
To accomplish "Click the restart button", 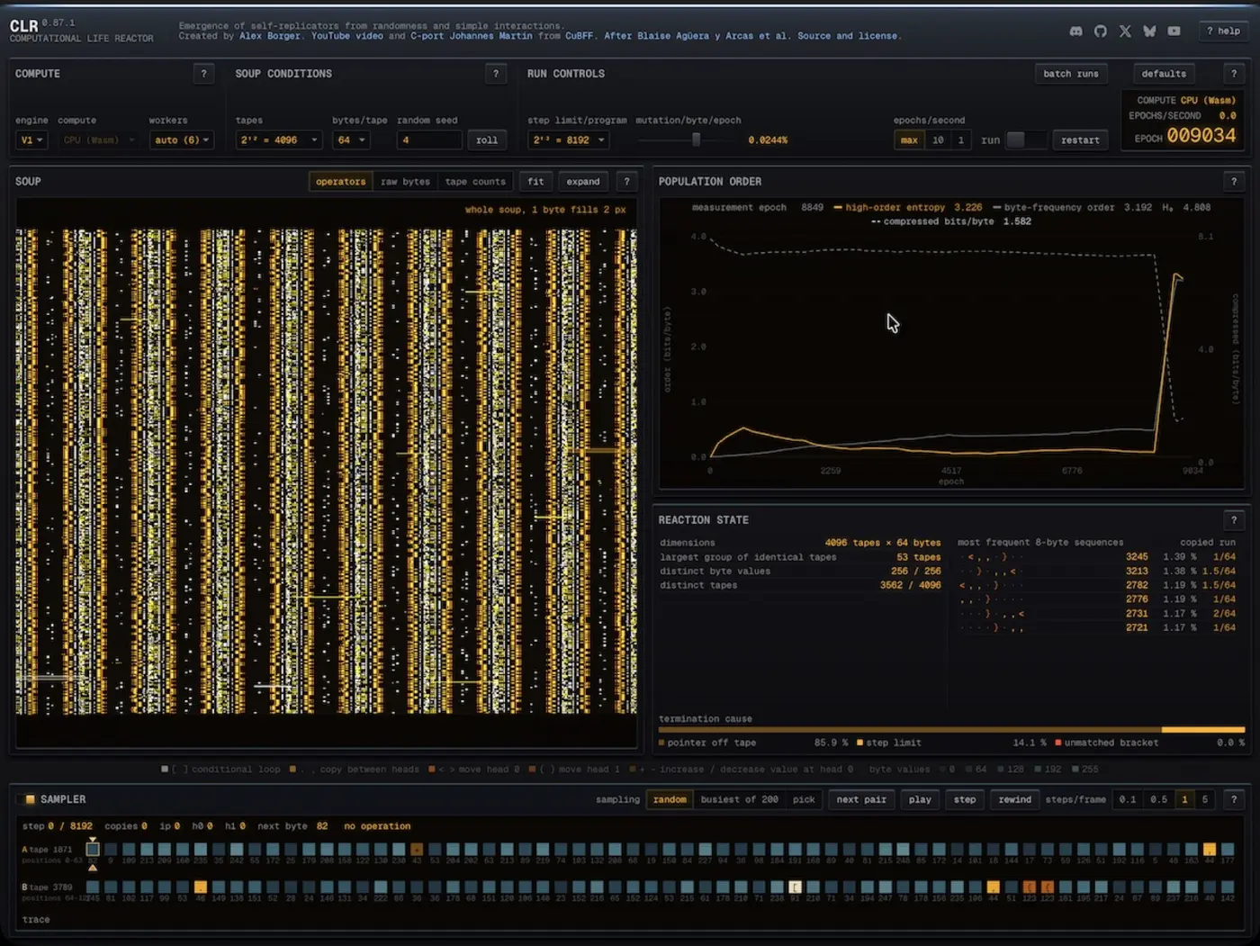I will [1080, 140].
